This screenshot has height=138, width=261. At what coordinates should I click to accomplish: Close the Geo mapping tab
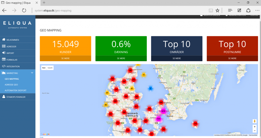pos(37,3)
